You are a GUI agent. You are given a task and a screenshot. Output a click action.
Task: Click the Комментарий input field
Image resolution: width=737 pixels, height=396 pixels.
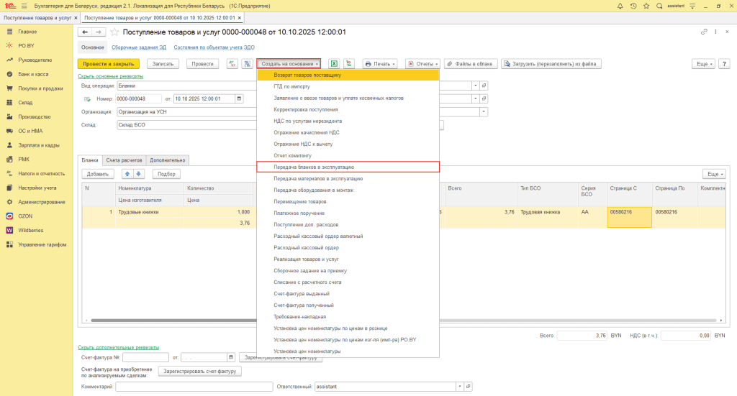coord(193,387)
